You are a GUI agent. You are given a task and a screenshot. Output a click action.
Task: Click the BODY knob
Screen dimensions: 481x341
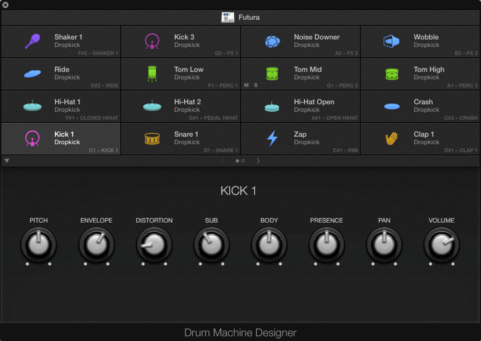pyautogui.click(x=269, y=245)
